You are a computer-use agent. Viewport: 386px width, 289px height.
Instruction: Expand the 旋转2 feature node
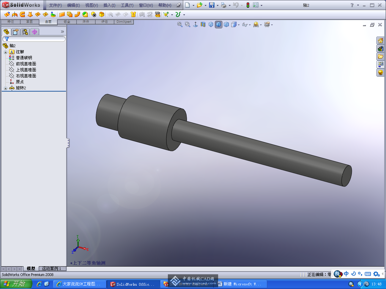click(x=5, y=88)
